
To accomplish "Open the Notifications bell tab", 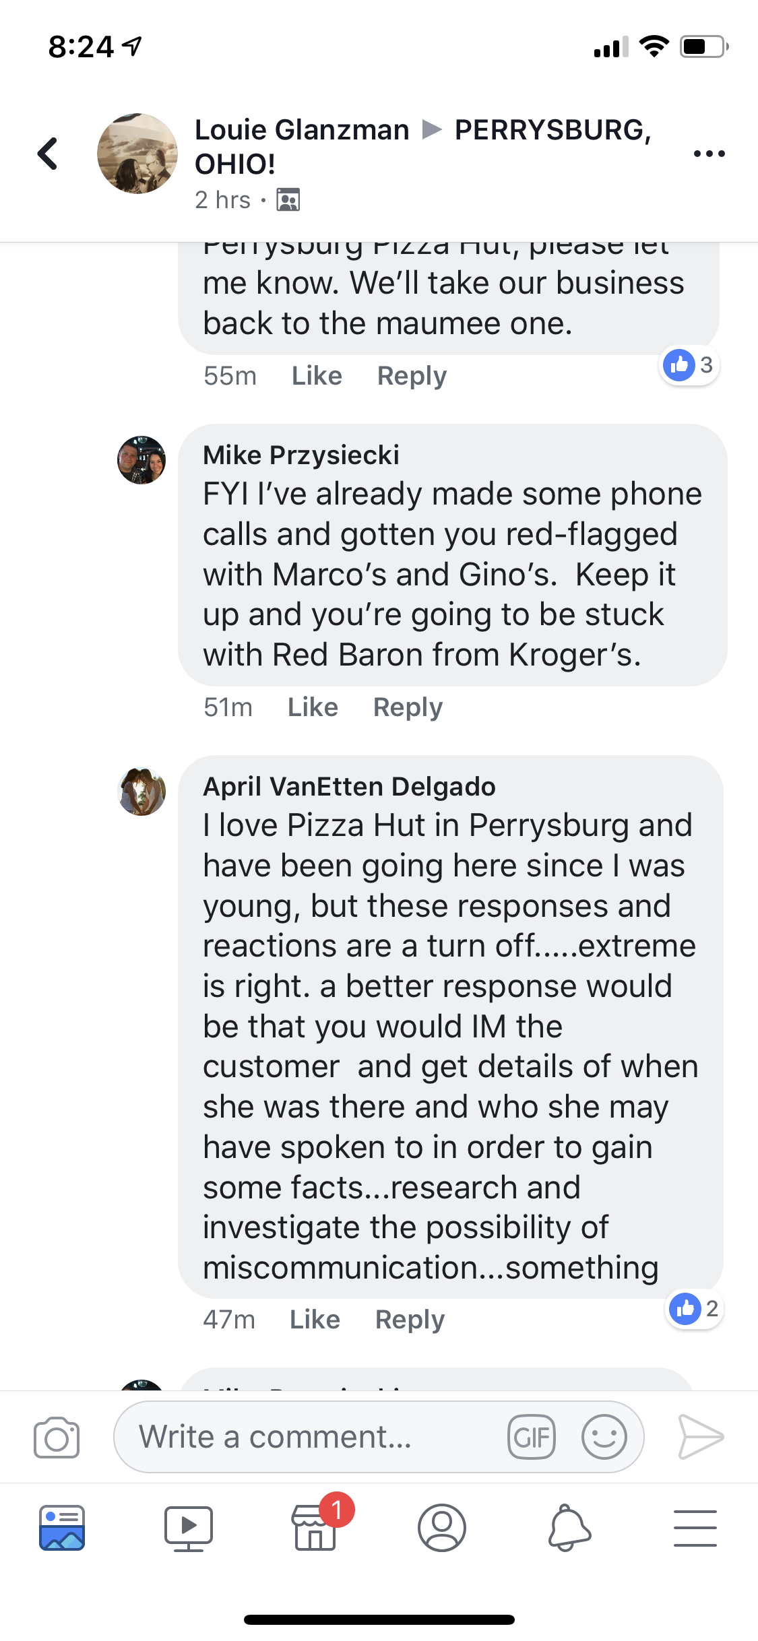I will tap(569, 1528).
